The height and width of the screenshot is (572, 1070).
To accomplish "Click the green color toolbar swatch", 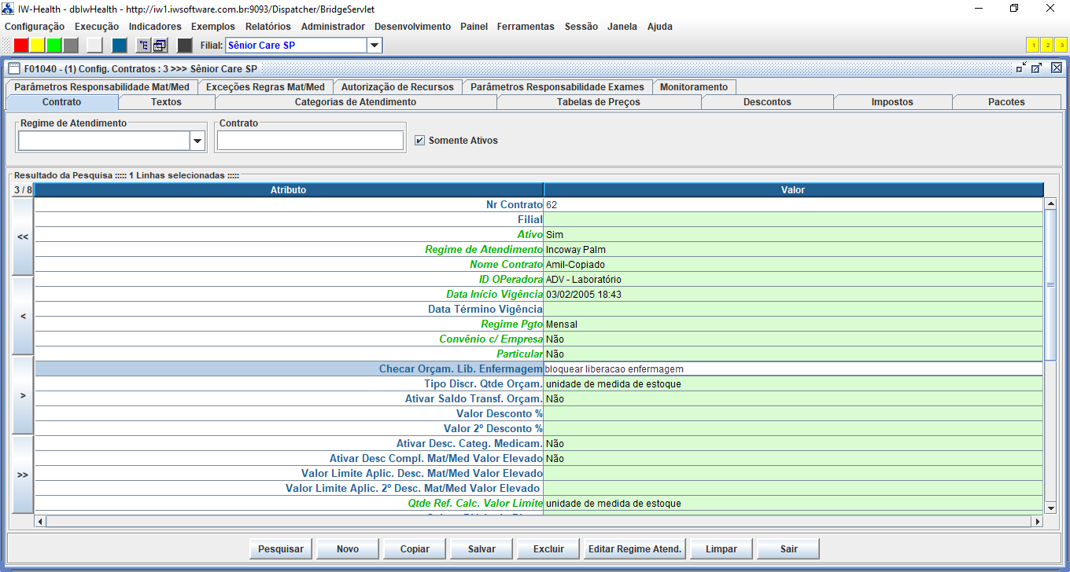I will (x=54, y=46).
